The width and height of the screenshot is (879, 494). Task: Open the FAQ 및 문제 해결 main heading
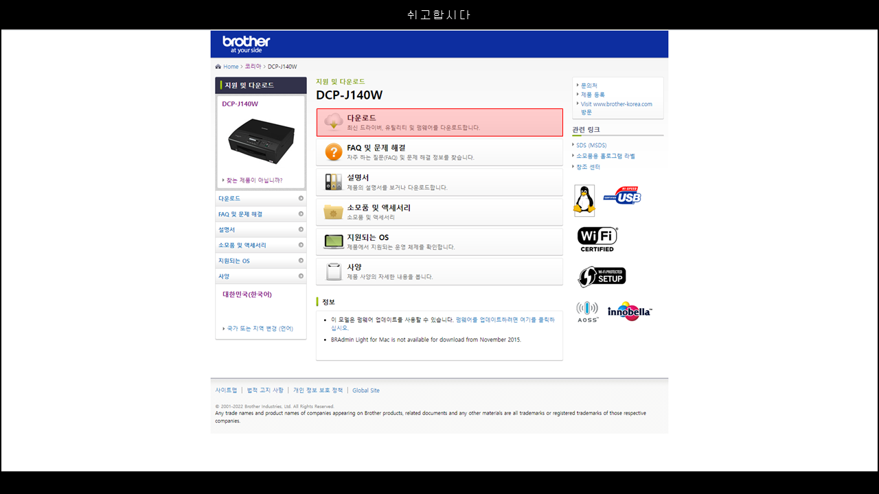376,148
